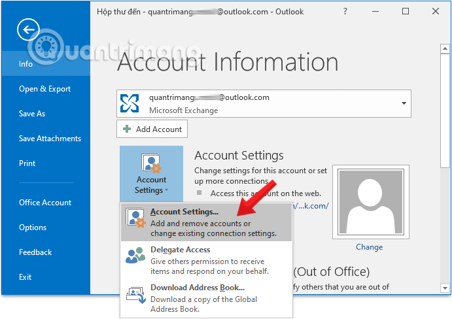Image resolution: width=452 pixels, height=319 pixels.
Task: Open the web access link ending k.com/
Action: click(311, 206)
